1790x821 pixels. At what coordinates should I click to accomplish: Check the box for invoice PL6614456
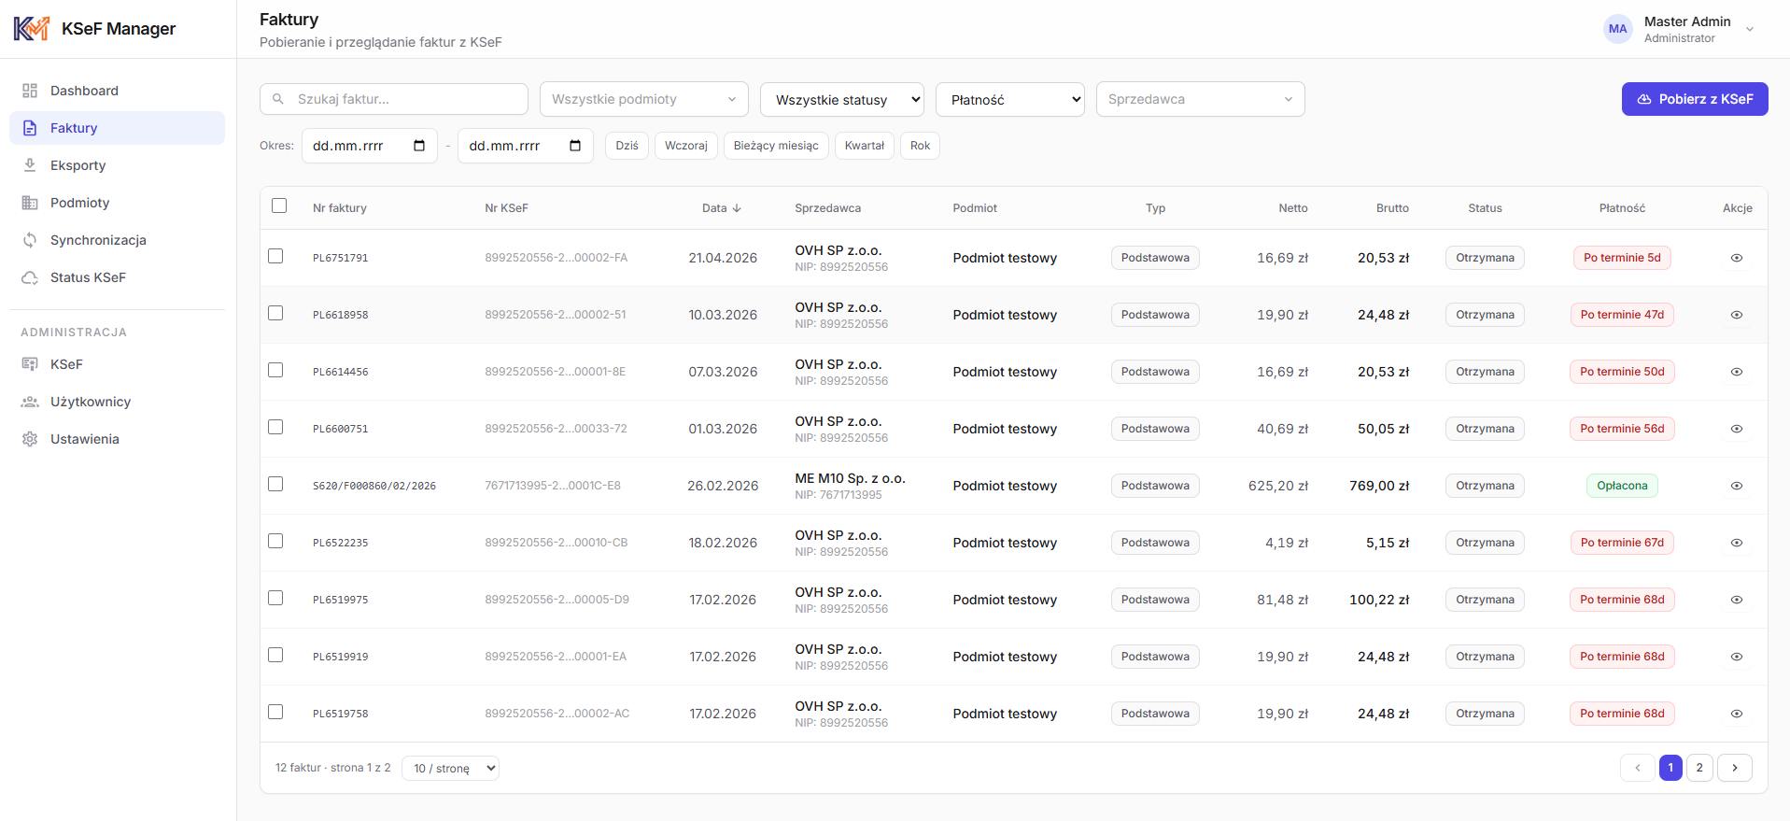click(x=275, y=370)
